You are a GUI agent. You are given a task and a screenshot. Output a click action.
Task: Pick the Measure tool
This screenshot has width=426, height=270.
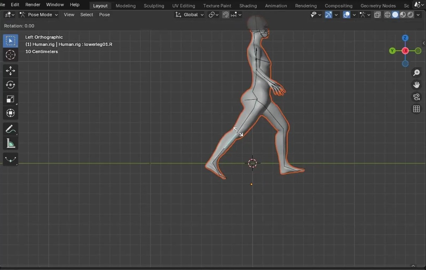pyautogui.click(x=10, y=144)
